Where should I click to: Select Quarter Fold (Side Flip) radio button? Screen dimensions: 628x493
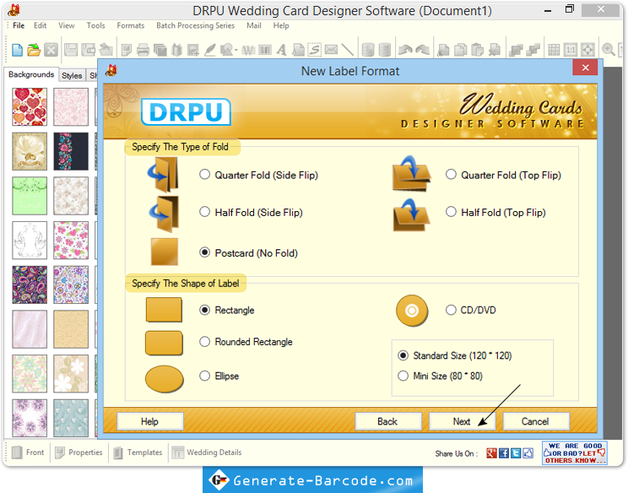point(204,174)
